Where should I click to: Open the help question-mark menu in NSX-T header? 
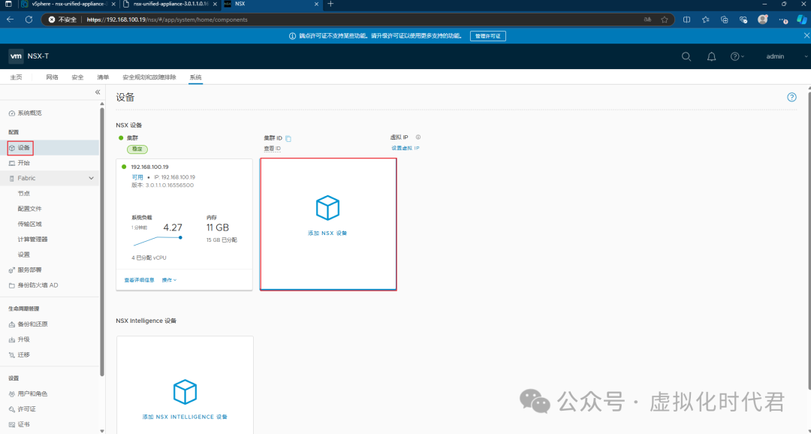(737, 56)
